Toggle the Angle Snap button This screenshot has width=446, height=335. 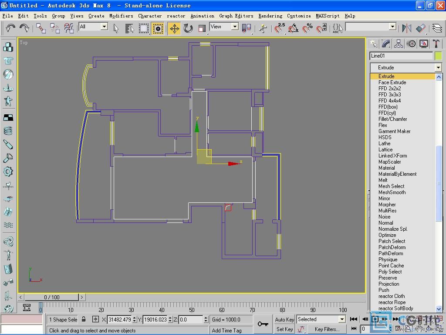coord(293,28)
